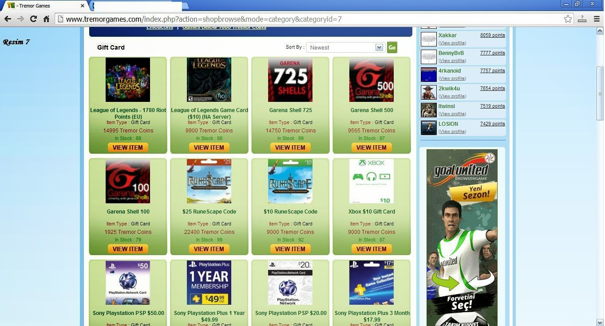Click BennyBvB controller avatar icon
The height and width of the screenshot is (326, 605).
[429, 57]
